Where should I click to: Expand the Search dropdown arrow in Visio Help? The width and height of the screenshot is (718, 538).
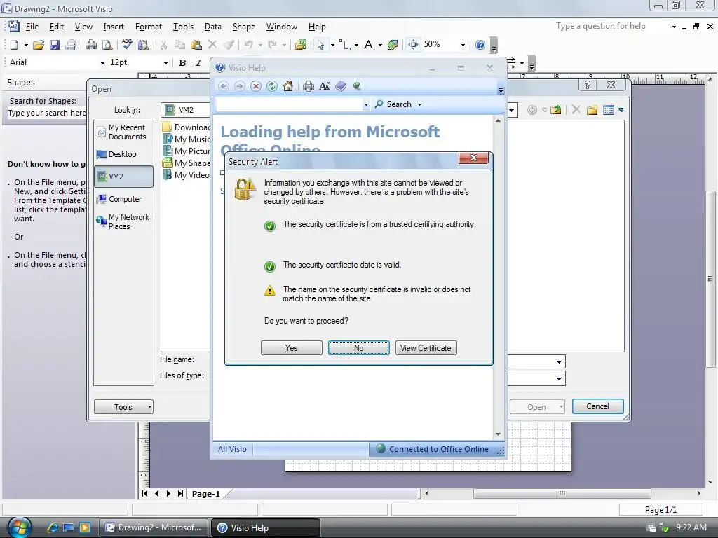coord(419,104)
